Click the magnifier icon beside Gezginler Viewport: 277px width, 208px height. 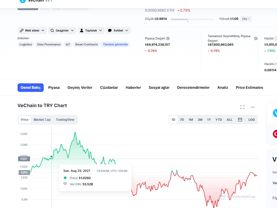pos(52,30)
